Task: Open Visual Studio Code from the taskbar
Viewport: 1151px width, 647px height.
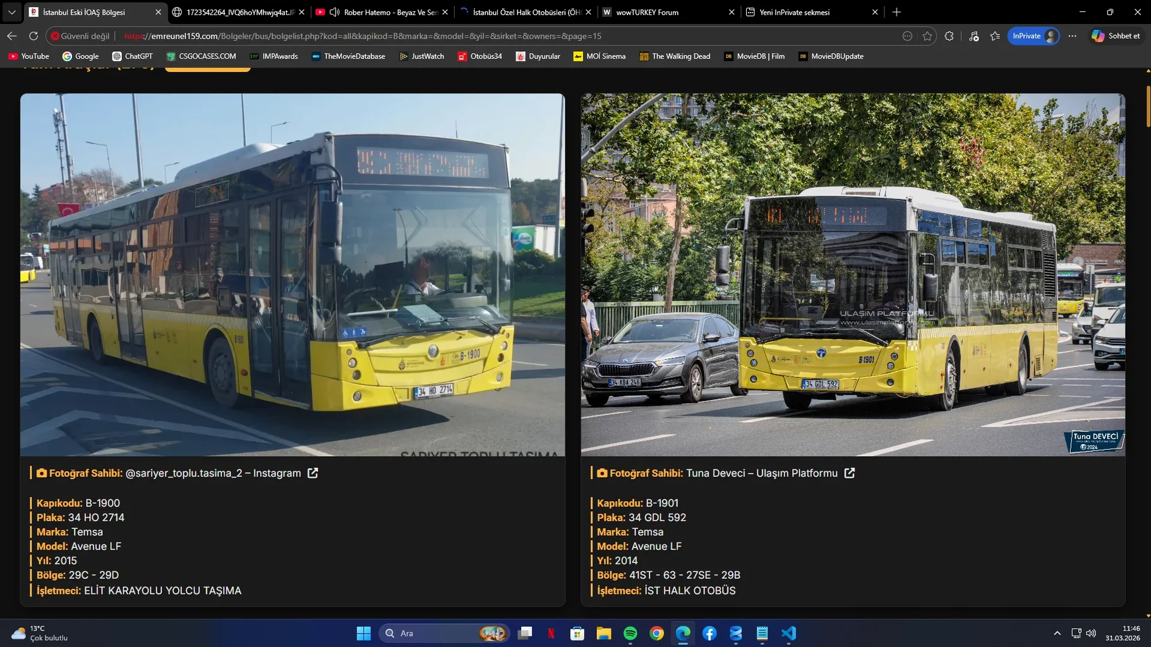Action: 788,633
